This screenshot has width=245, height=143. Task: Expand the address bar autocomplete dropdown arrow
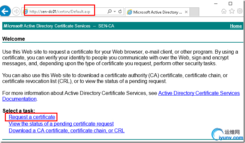[x=115, y=11]
